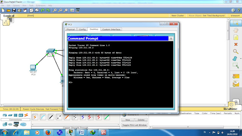Click the volume icon in system tray

[223, 133]
